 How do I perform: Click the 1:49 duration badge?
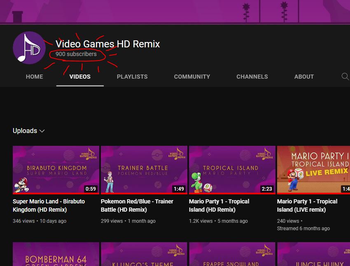coord(179,189)
